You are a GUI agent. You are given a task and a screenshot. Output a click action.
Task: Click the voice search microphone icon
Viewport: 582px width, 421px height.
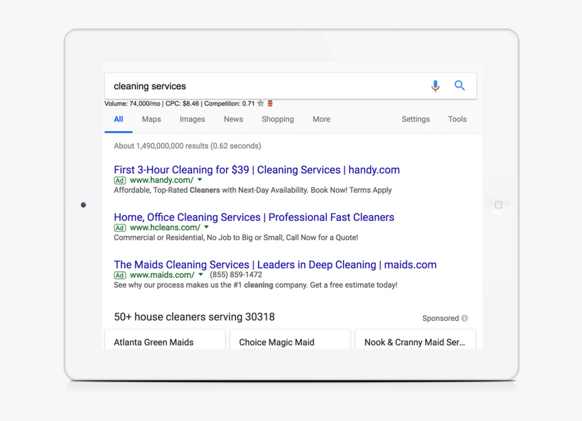pyautogui.click(x=435, y=86)
